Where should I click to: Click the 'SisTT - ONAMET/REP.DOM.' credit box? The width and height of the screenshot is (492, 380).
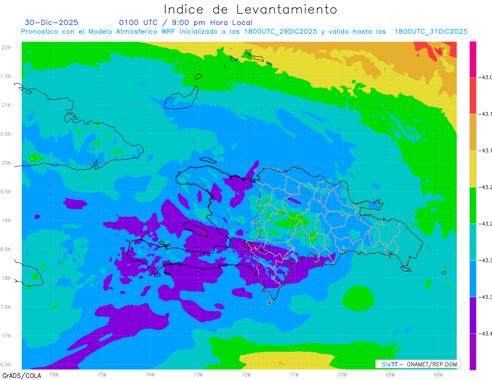click(418, 364)
